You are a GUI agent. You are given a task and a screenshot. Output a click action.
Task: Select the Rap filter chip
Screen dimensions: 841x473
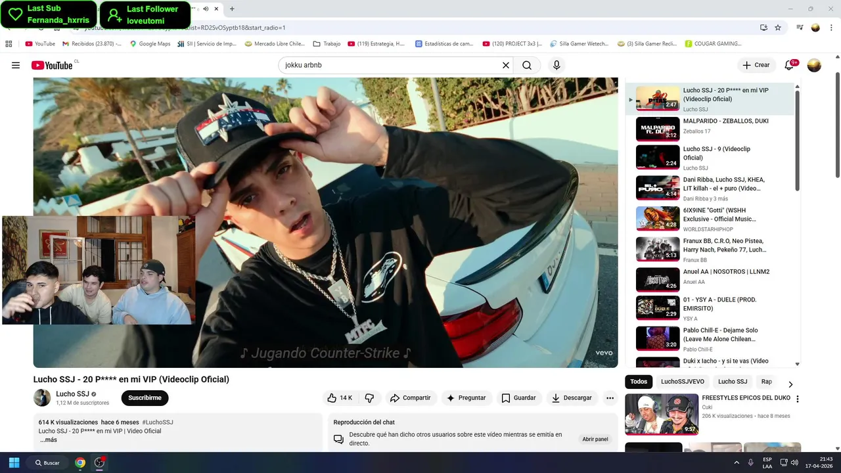pyautogui.click(x=767, y=382)
